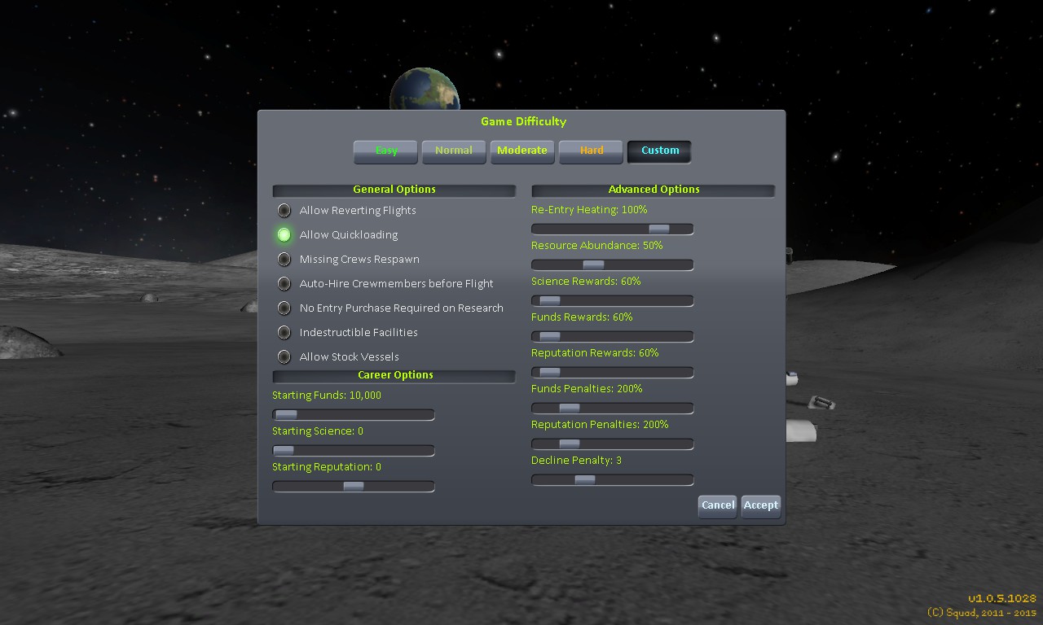Adjust the Reputation Rewards slider

coord(613,373)
